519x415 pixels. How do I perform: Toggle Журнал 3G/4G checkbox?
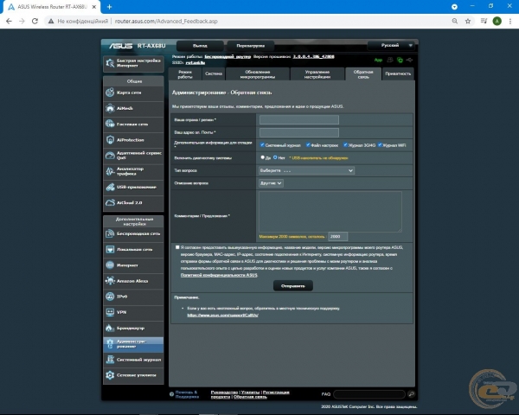click(x=345, y=144)
